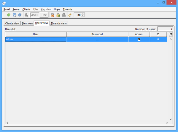Click the lock with green plus icon

(58, 15)
